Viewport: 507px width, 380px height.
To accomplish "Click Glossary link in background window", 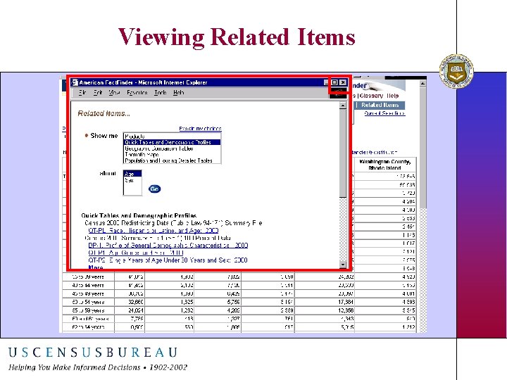I will [371, 96].
